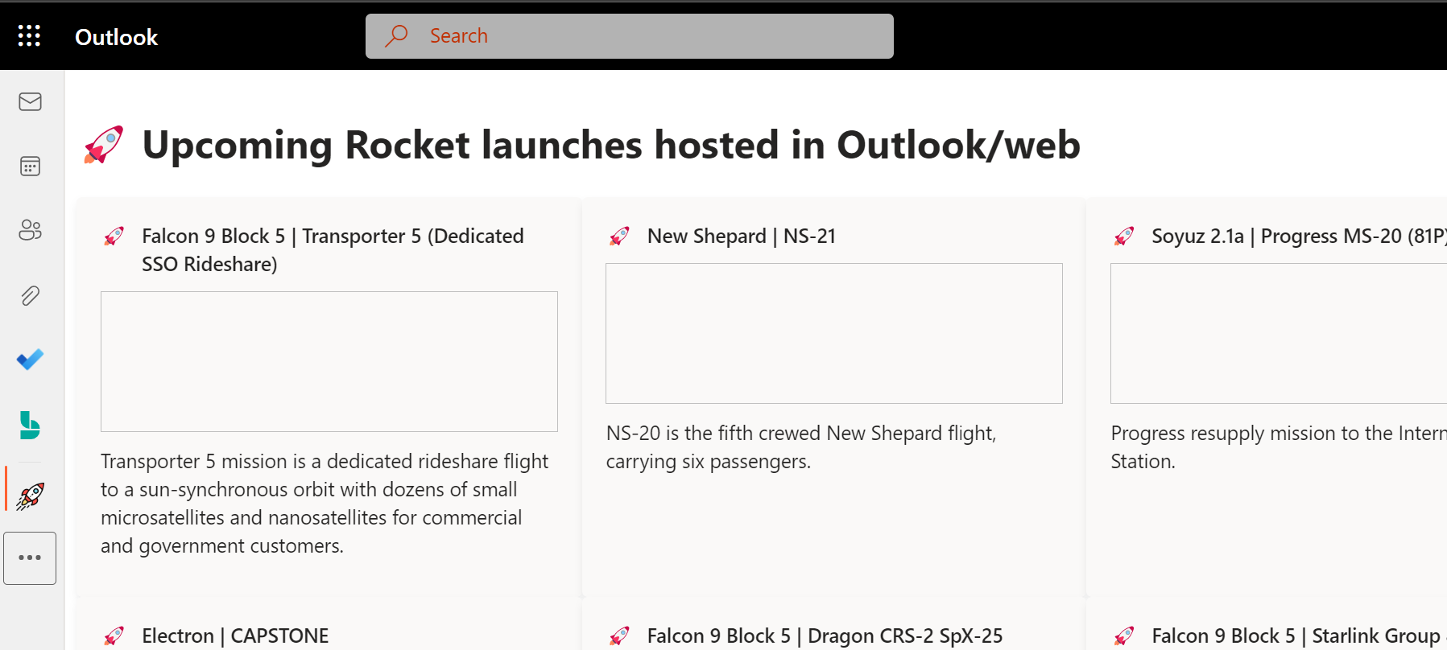Open People contacts icon
The height and width of the screenshot is (650, 1447).
[x=30, y=230]
